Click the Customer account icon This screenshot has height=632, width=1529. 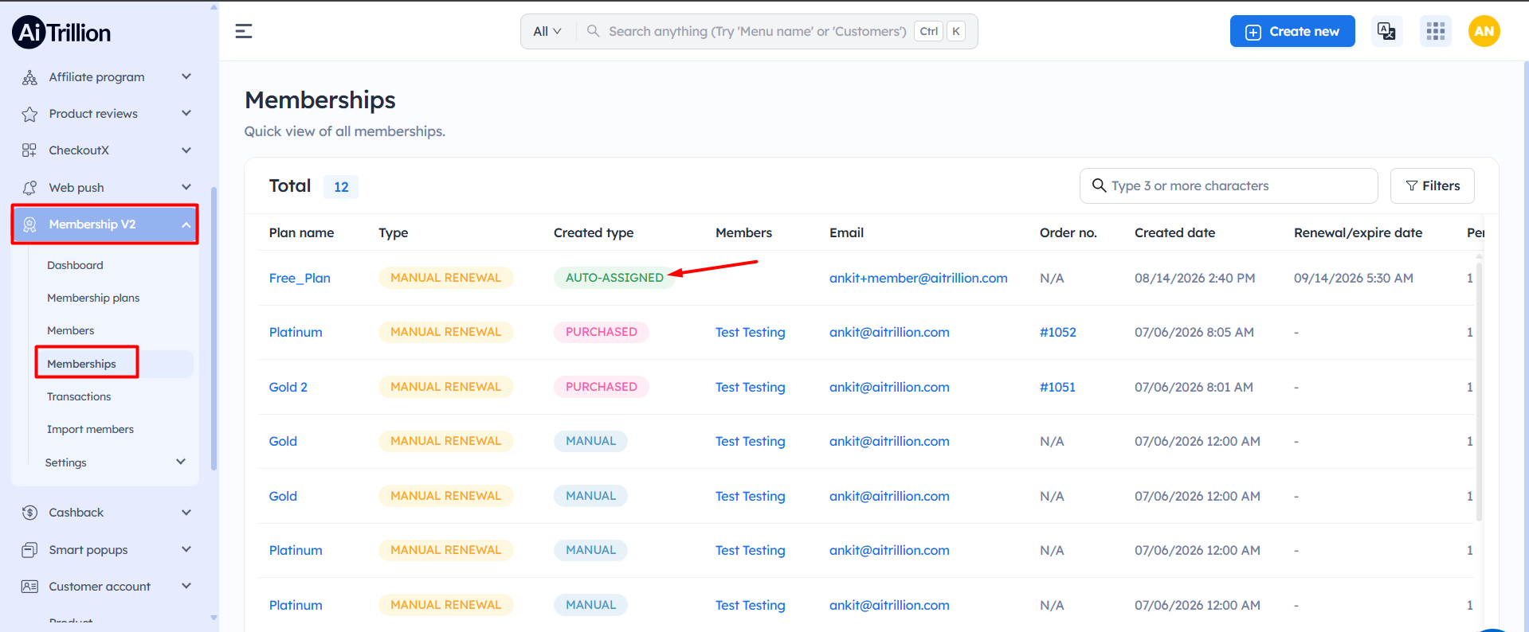point(29,587)
